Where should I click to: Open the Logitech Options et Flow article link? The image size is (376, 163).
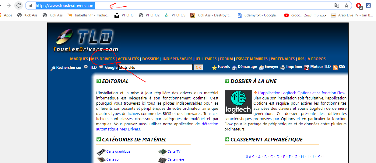coord(302,93)
